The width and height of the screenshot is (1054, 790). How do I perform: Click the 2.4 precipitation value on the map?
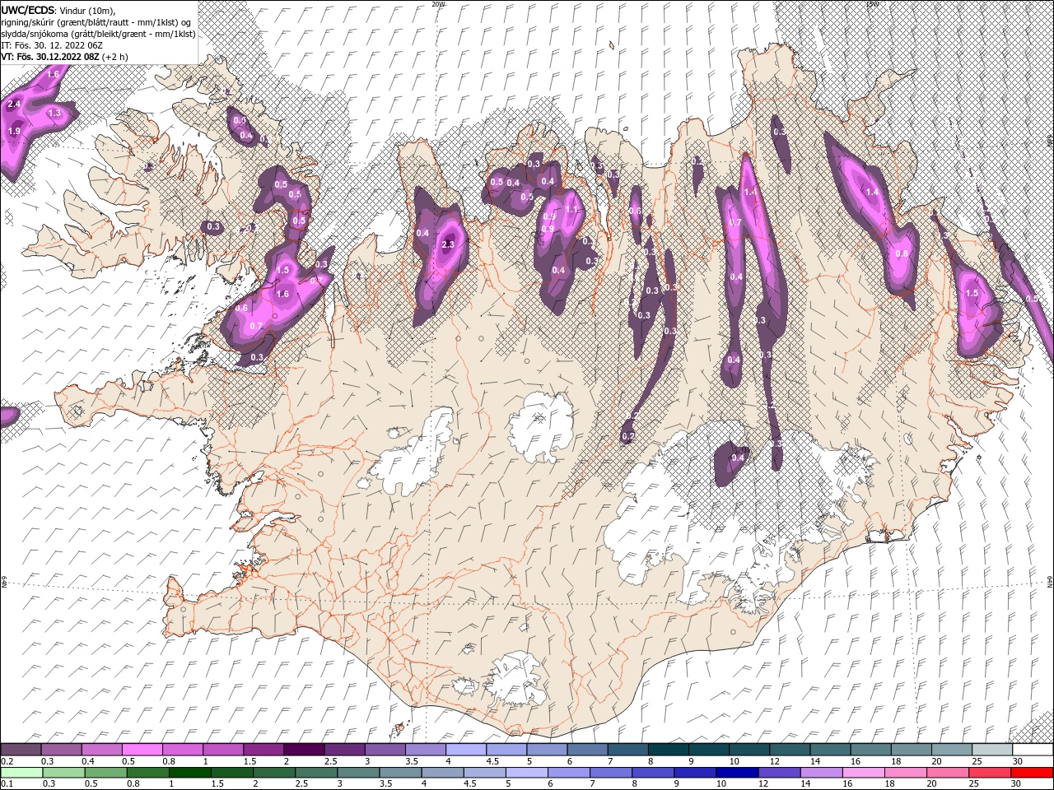14,105
